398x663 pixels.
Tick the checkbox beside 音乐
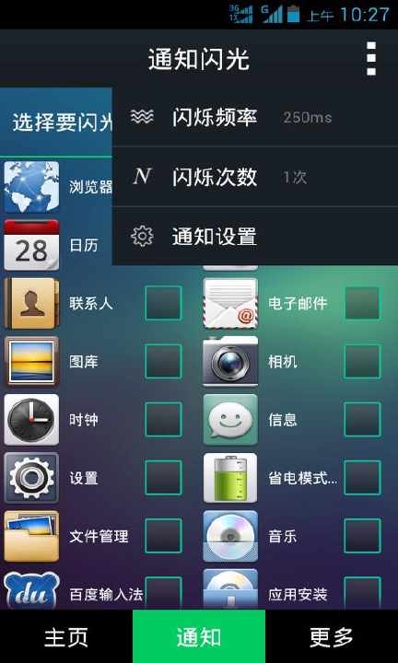coord(362,536)
